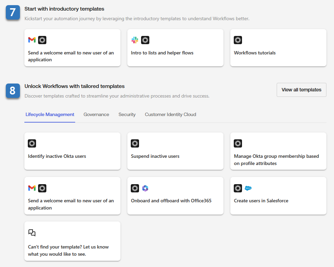Click the View all templates button
334x267 pixels.
(301, 90)
